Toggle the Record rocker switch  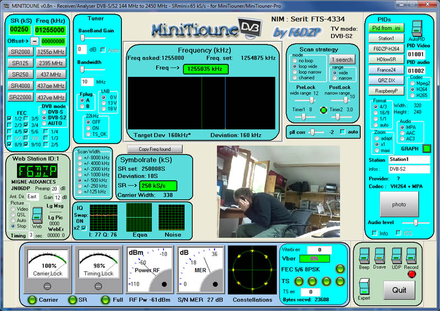pos(411,256)
